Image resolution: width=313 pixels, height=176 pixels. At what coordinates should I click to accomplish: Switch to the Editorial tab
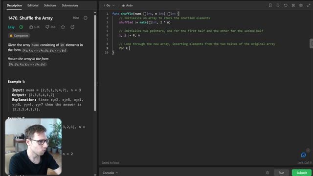coord(33,5)
